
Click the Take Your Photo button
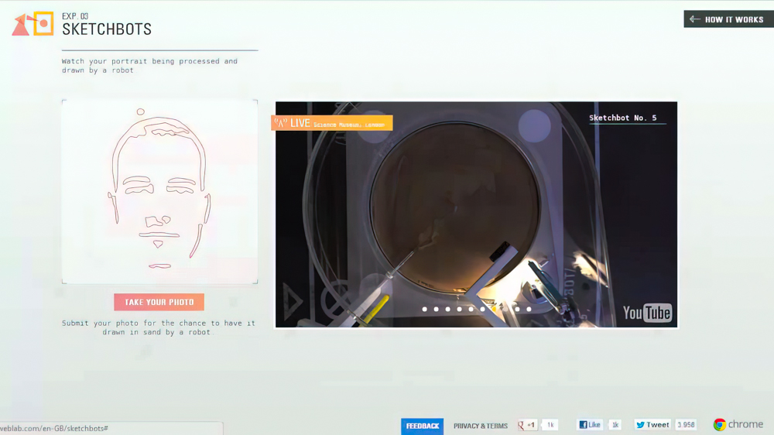click(x=159, y=302)
